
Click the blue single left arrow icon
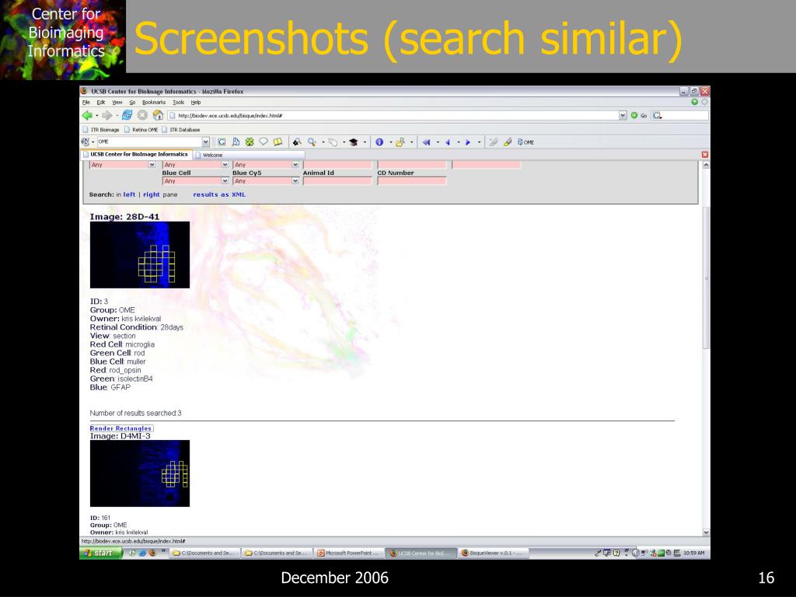pos(448,142)
